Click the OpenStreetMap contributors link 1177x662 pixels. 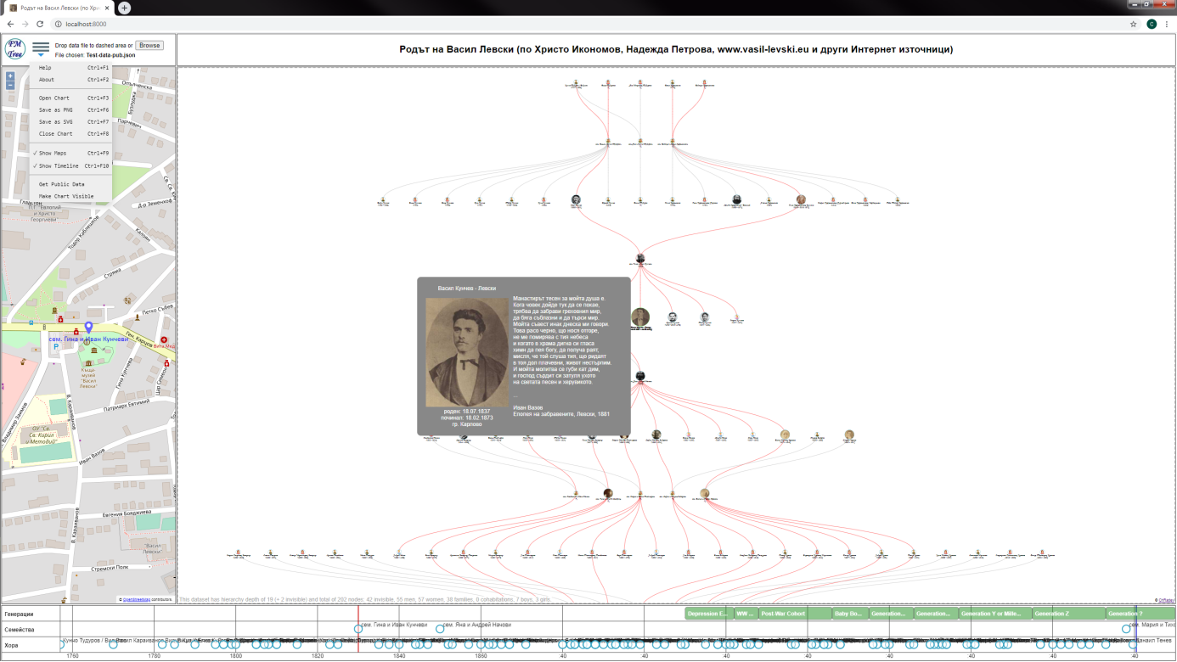click(x=135, y=599)
